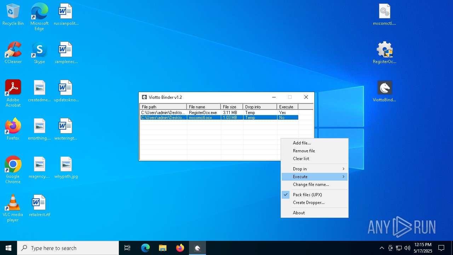The width and height of the screenshot is (453, 255).
Task: Select the reagency image file icon
Action: [39, 168]
